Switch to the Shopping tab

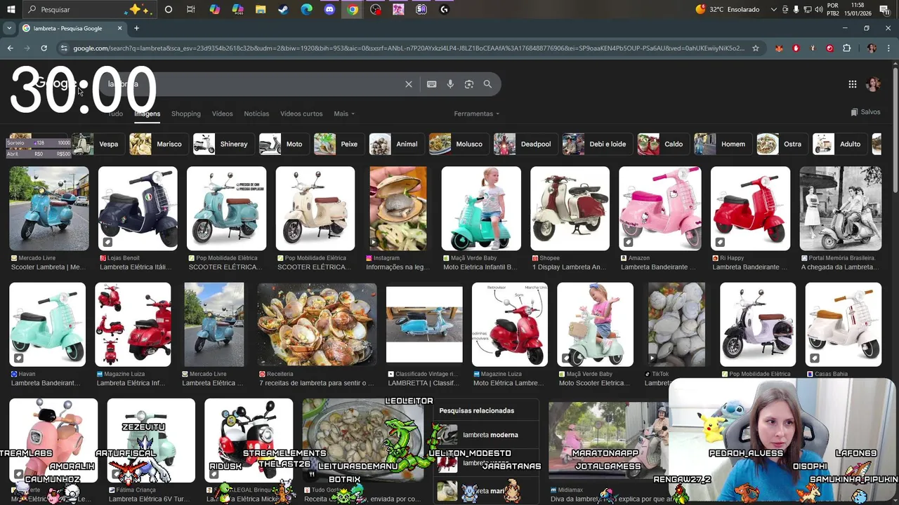point(186,114)
